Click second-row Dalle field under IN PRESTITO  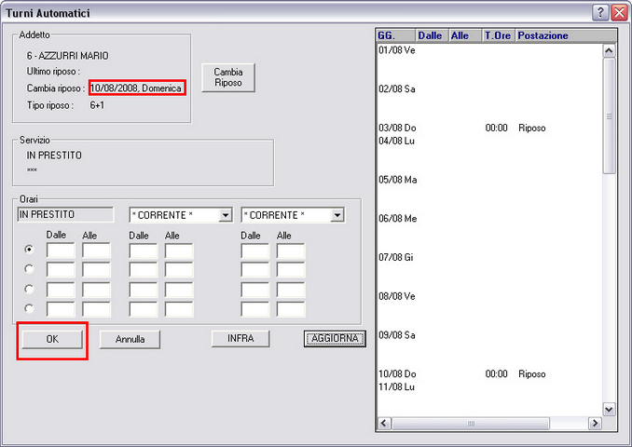point(61,269)
